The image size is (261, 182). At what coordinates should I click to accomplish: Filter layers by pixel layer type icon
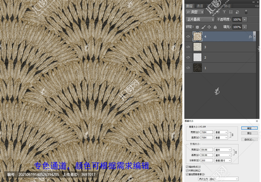tap(212, 12)
